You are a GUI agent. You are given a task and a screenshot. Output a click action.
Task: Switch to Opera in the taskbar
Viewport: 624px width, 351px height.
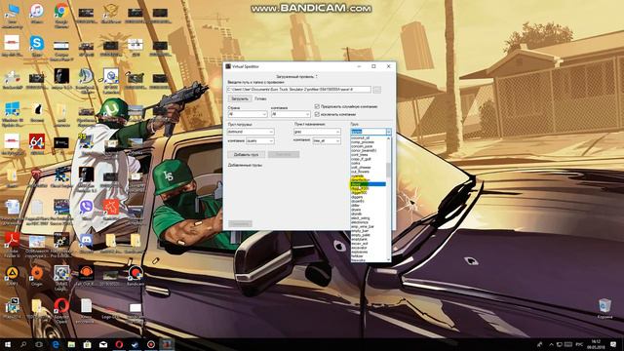coord(119,344)
